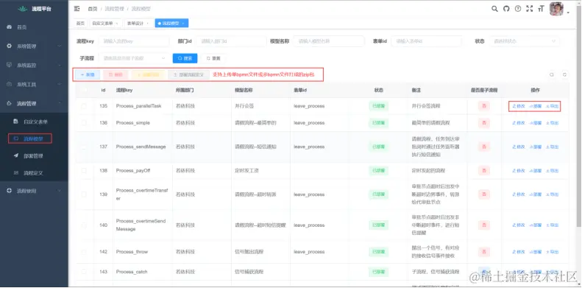Open 流程模型 in the sidebar
Screen dimensions: 582x288
coord(34,138)
